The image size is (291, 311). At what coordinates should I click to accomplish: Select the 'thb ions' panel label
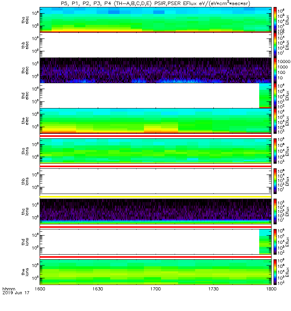pos(25,181)
